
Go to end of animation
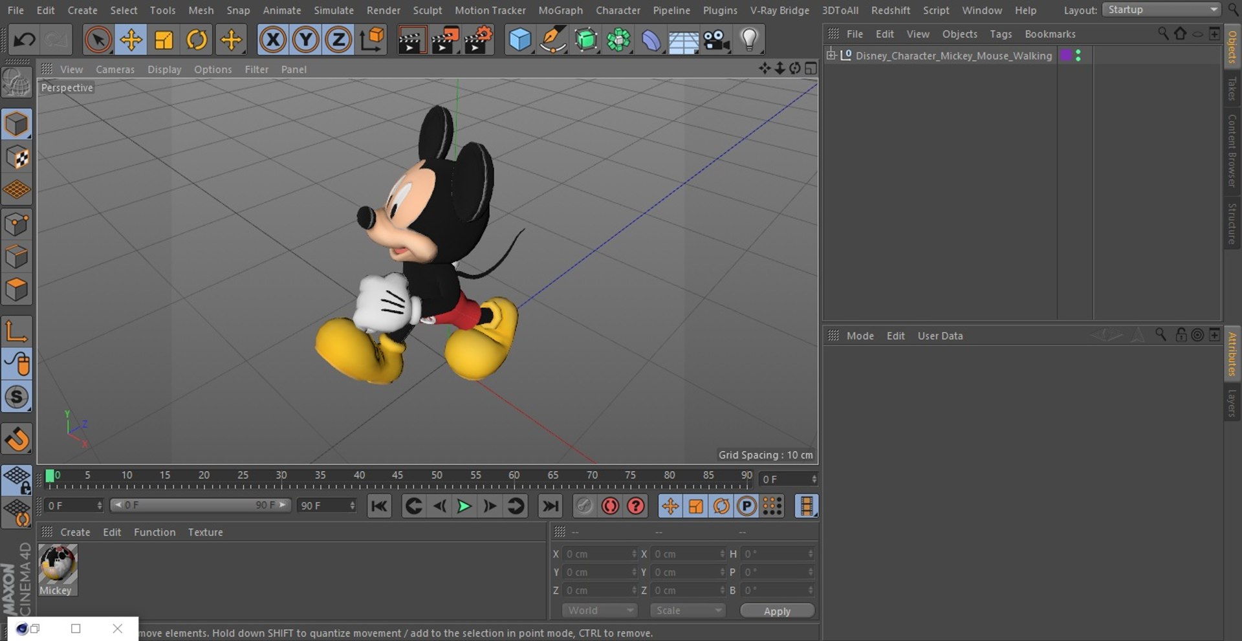click(550, 506)
